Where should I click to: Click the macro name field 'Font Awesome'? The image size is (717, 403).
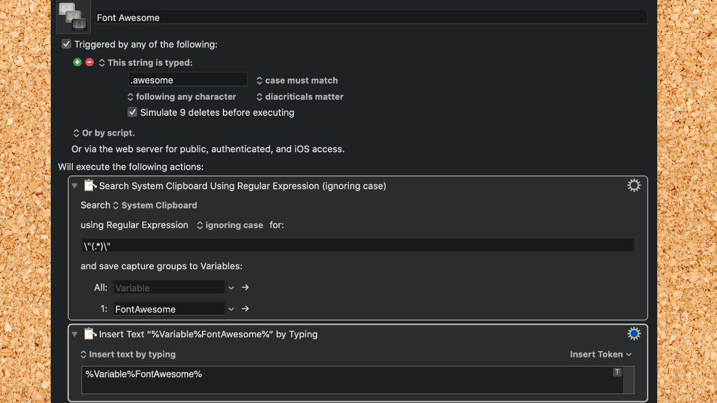click(x=370, y=17)
